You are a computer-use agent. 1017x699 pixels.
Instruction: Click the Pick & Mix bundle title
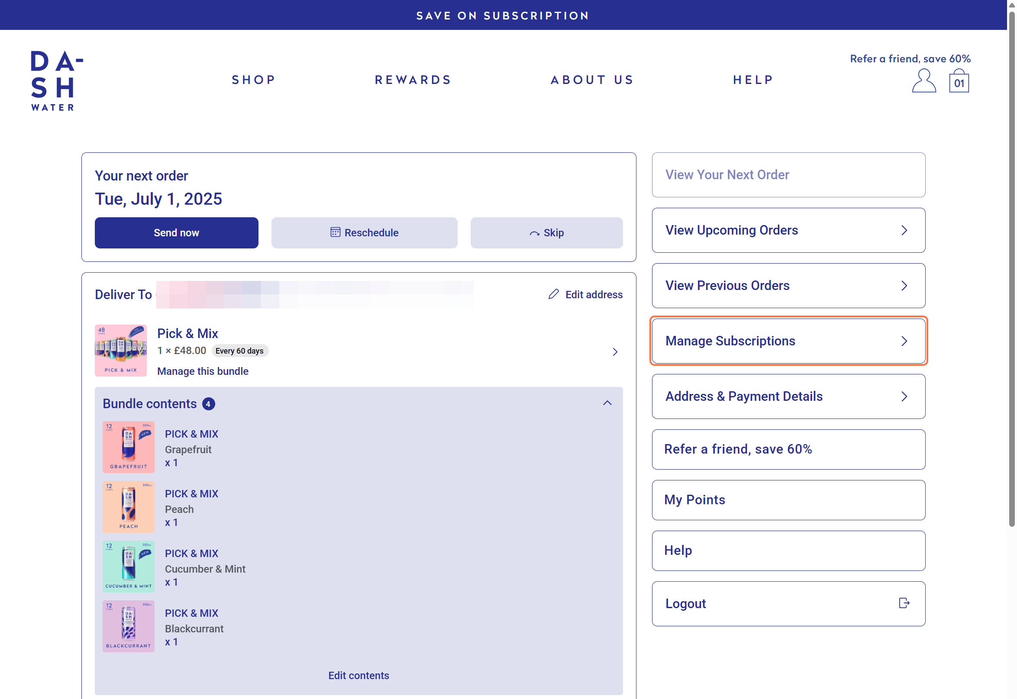tap(187, 333)
